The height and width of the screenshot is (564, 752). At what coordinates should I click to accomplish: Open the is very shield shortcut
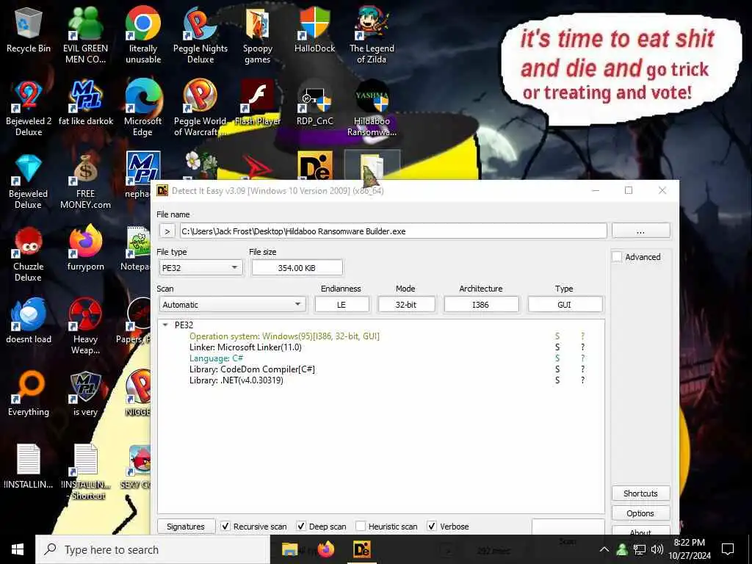[x=85, y=394]
